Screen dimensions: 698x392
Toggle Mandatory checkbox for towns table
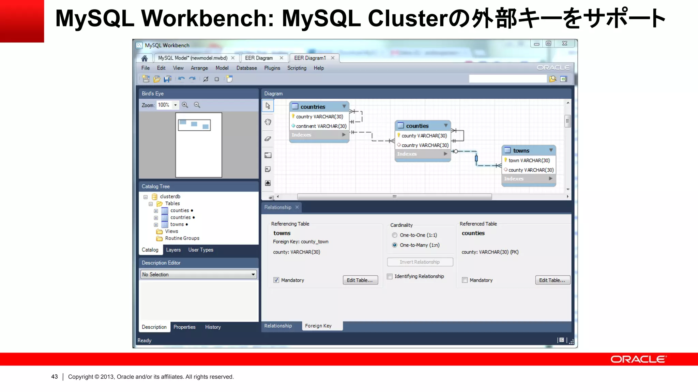(x=276, y=280)
